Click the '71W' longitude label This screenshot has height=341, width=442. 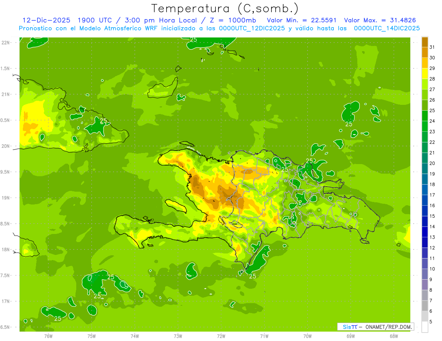click(264, 336)
